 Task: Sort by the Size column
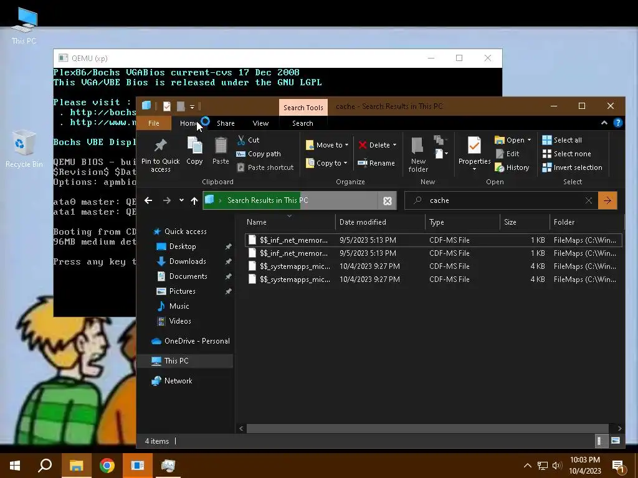pos(525,222)
